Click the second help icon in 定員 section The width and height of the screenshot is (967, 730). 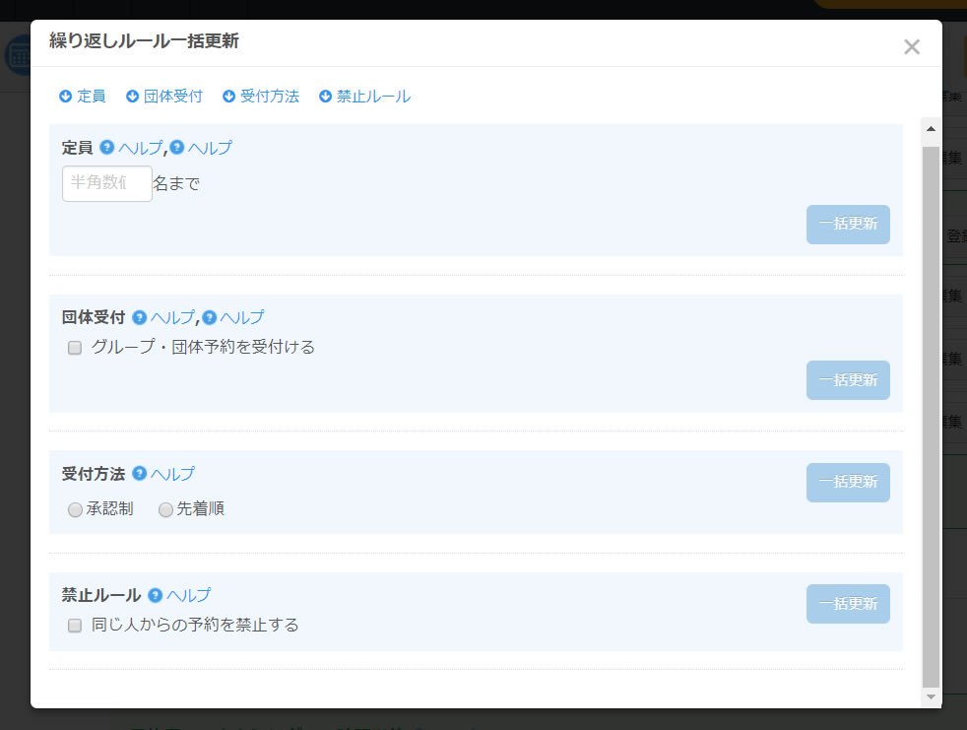[x=177, y=148]
